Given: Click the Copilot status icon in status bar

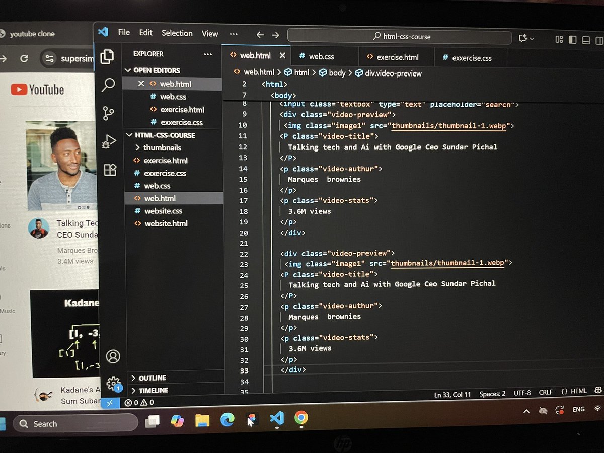Looking at the screenshot, I should [598, 391].
